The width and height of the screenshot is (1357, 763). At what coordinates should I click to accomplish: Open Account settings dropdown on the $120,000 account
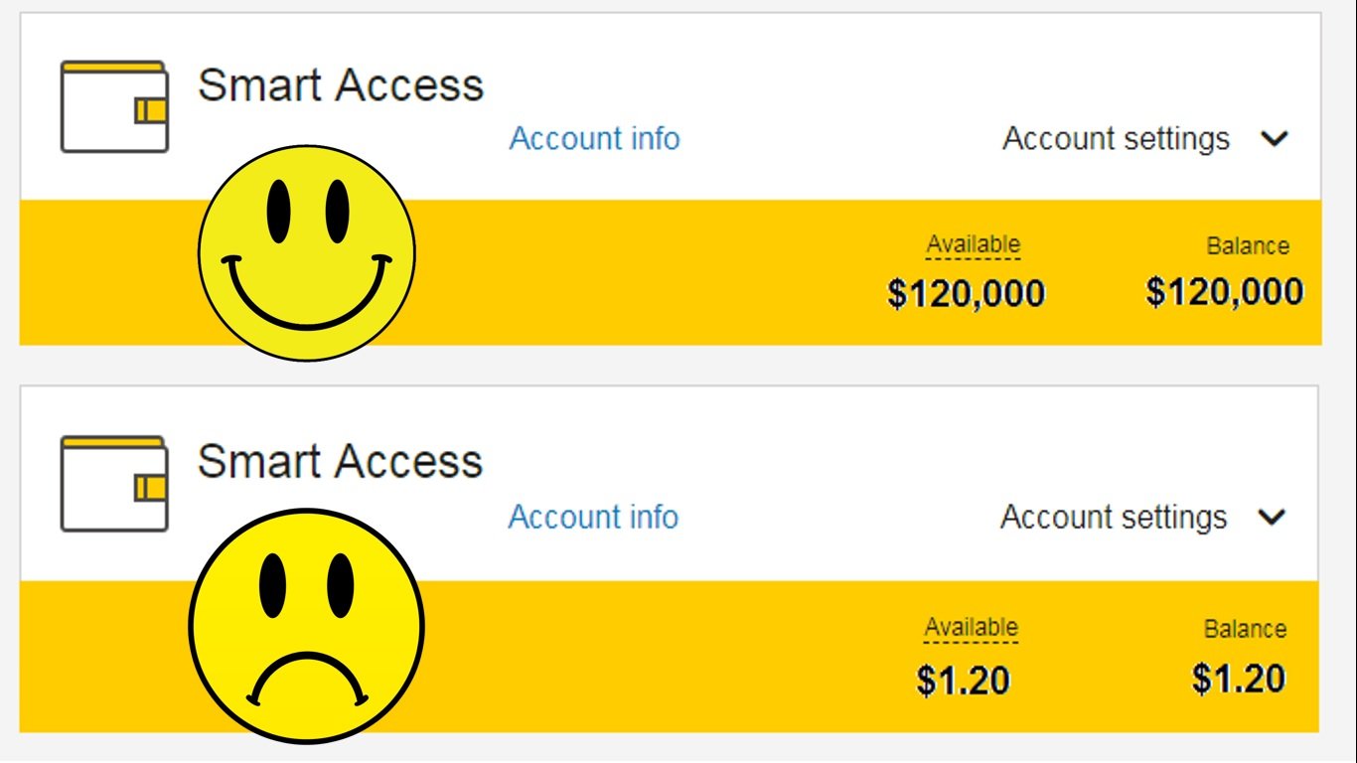1116,138
